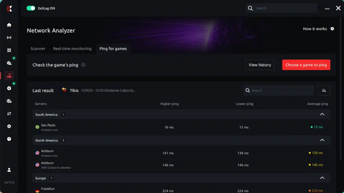Open the help question mark sidebar icon

tap(9, 139)
